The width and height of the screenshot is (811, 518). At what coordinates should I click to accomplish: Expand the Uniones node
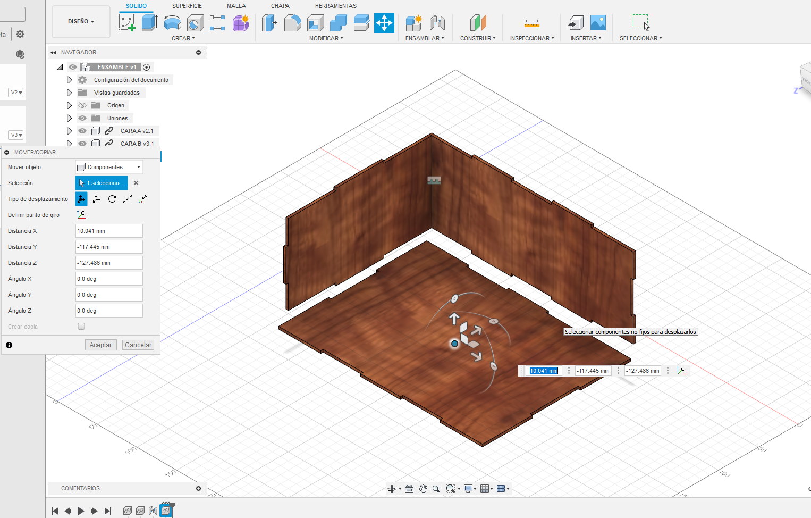(69, 118)
